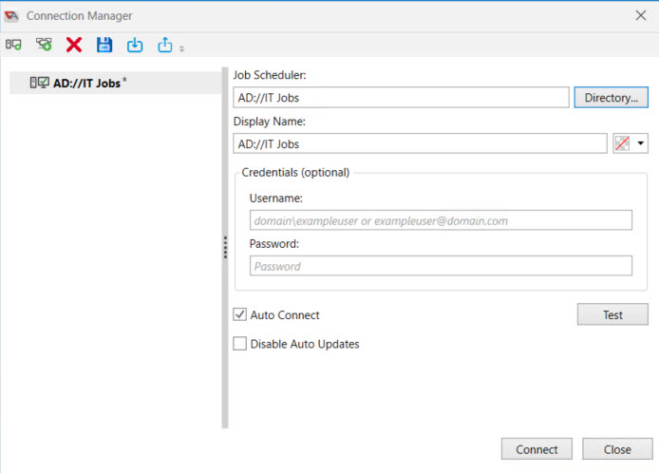659x473 pixels.
Task: Save connections with floppy disk icon
Action: click(x=104, y=45)
